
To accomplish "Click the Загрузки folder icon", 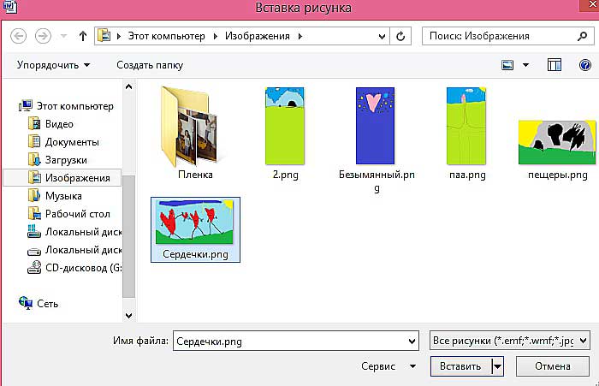I will 34,159.
